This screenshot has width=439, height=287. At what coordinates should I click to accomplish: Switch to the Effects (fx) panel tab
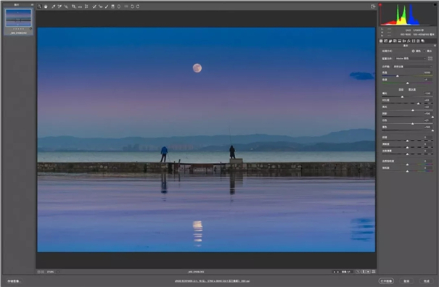tap(409, 41)
